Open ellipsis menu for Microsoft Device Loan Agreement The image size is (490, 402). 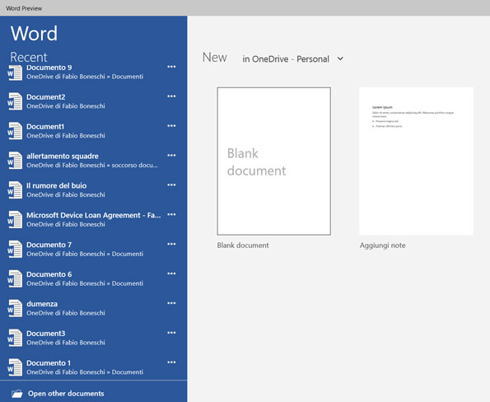(x=171, y=214)
